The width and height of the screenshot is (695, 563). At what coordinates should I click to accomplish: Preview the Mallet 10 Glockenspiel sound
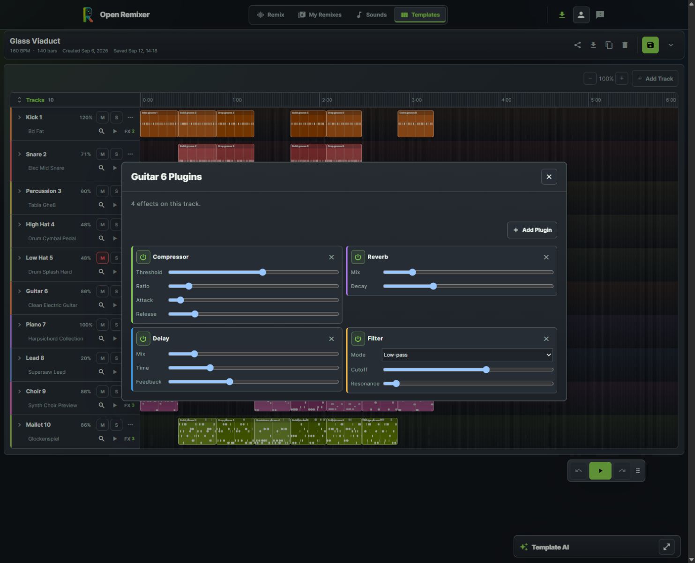115,439
